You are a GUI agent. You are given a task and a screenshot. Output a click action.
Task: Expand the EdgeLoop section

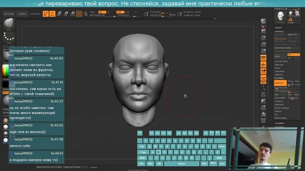pos(279,65)
